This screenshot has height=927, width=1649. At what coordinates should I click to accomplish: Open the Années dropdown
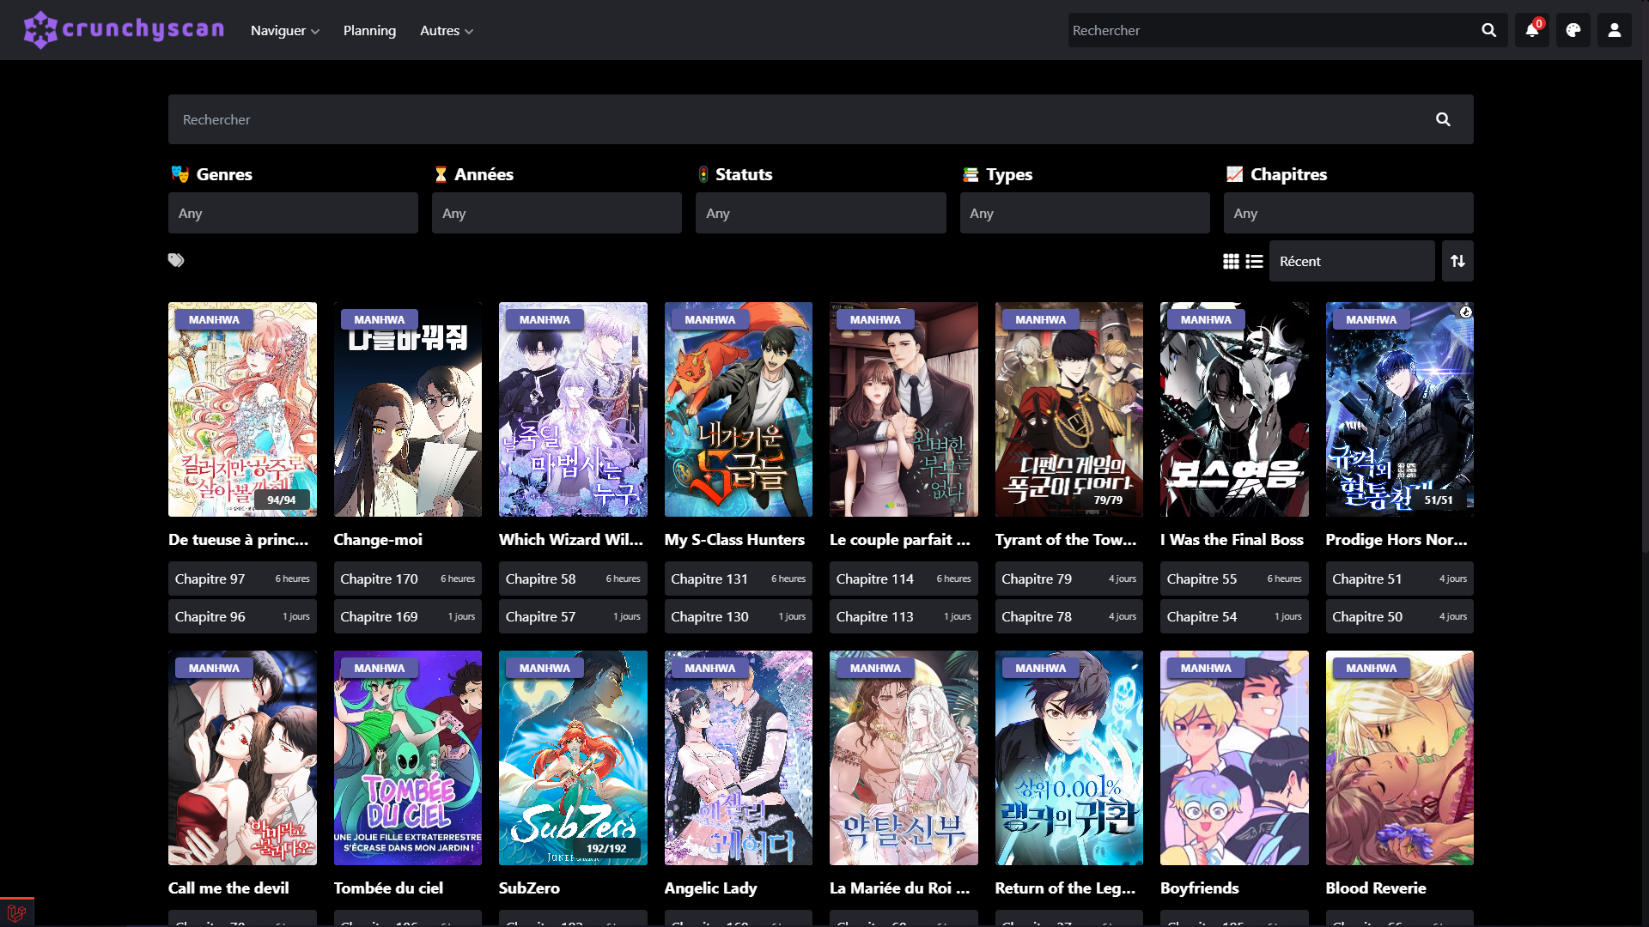pyautogui.click(x=557, y=213)
